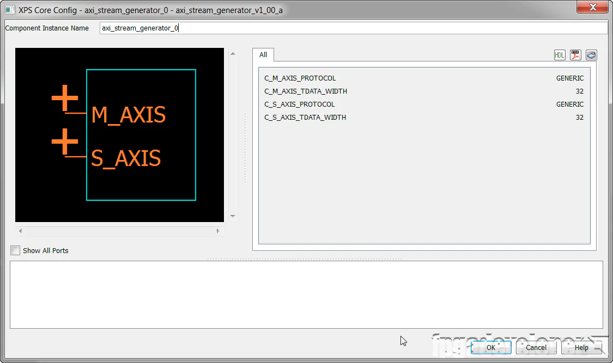Click the XPS Core Config title bar icon
Screen dimensions: 613x363
click(x=10, y=10)
